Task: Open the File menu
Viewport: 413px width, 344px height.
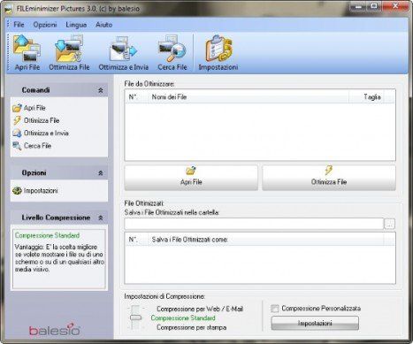Action: pyautogui.click(x=19, y=25)
